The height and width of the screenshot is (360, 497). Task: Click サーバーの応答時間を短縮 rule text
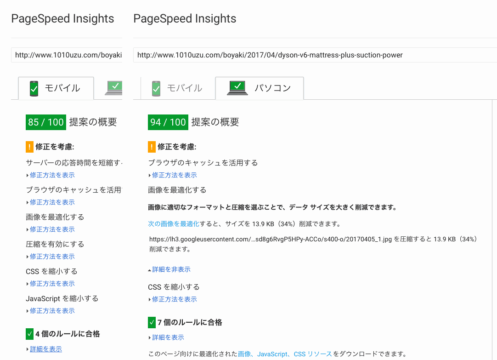74,163
